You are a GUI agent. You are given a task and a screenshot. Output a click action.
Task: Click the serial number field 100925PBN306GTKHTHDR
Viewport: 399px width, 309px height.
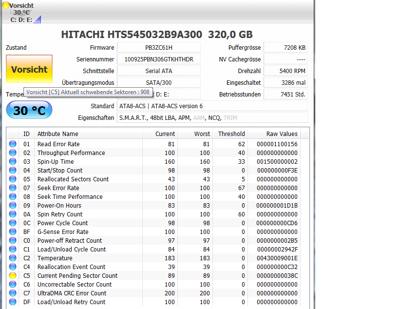[159, 59]
